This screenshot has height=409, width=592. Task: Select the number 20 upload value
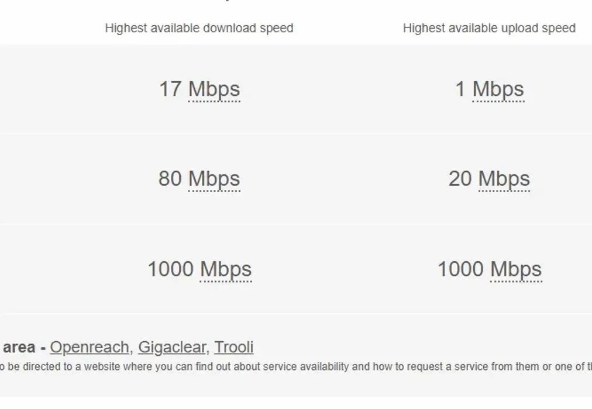[460, 179]
